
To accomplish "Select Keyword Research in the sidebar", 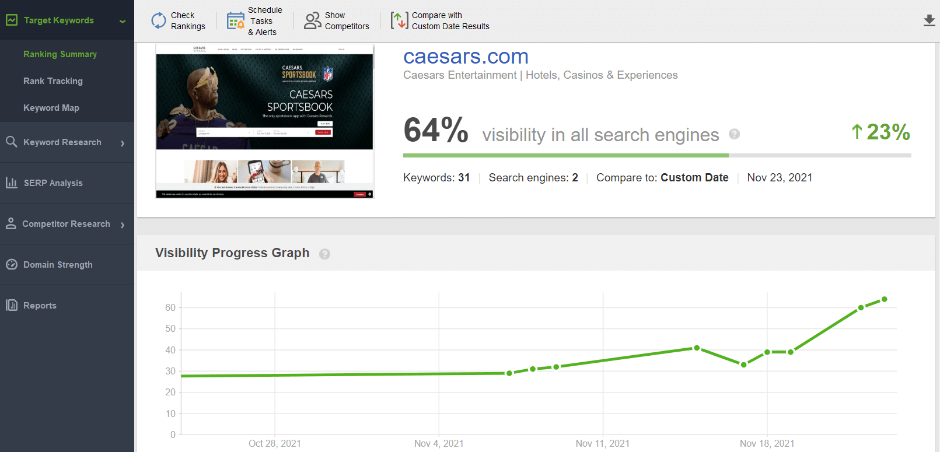I will (62, 142).
